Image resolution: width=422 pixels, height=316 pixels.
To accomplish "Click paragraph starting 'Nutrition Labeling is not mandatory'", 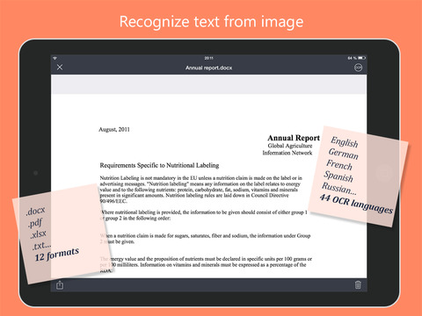I will tap(200, 190).
